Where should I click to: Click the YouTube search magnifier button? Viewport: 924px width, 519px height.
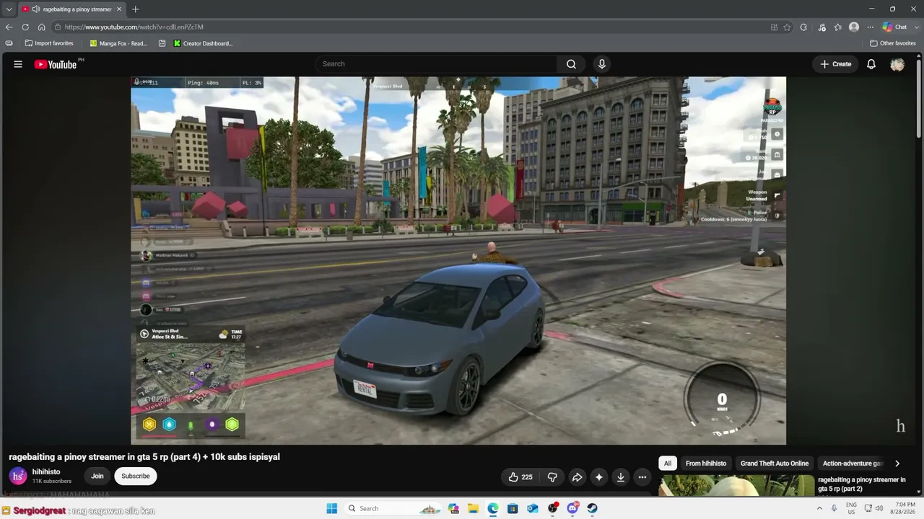pos(571,64)
